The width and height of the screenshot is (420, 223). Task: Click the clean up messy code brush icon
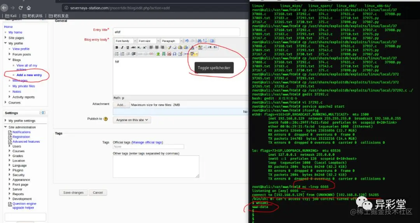click(169, 47)
